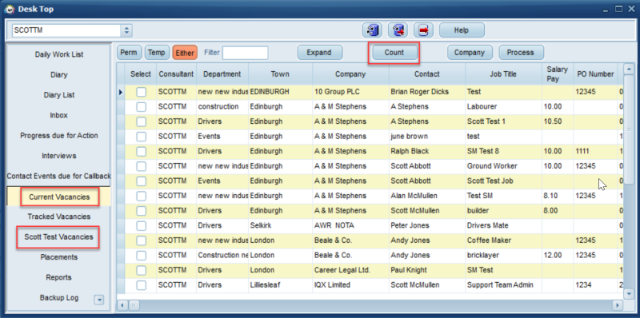640x318 pixels.
Task: Click AWR NOTA company cell
Action: click(x=350, y=225)
